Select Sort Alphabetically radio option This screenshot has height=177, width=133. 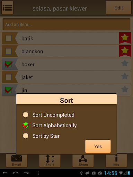(26, 125)
